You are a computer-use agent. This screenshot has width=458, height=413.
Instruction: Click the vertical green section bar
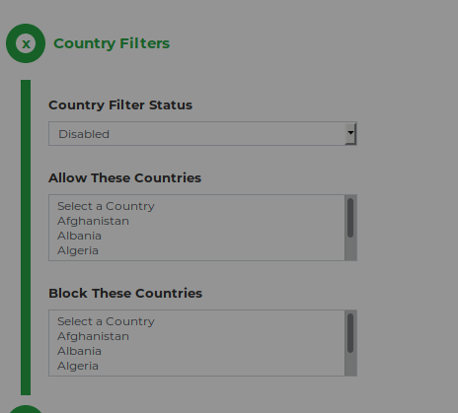26,238
